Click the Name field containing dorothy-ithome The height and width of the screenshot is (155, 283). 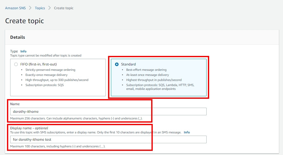click(108, 111)
